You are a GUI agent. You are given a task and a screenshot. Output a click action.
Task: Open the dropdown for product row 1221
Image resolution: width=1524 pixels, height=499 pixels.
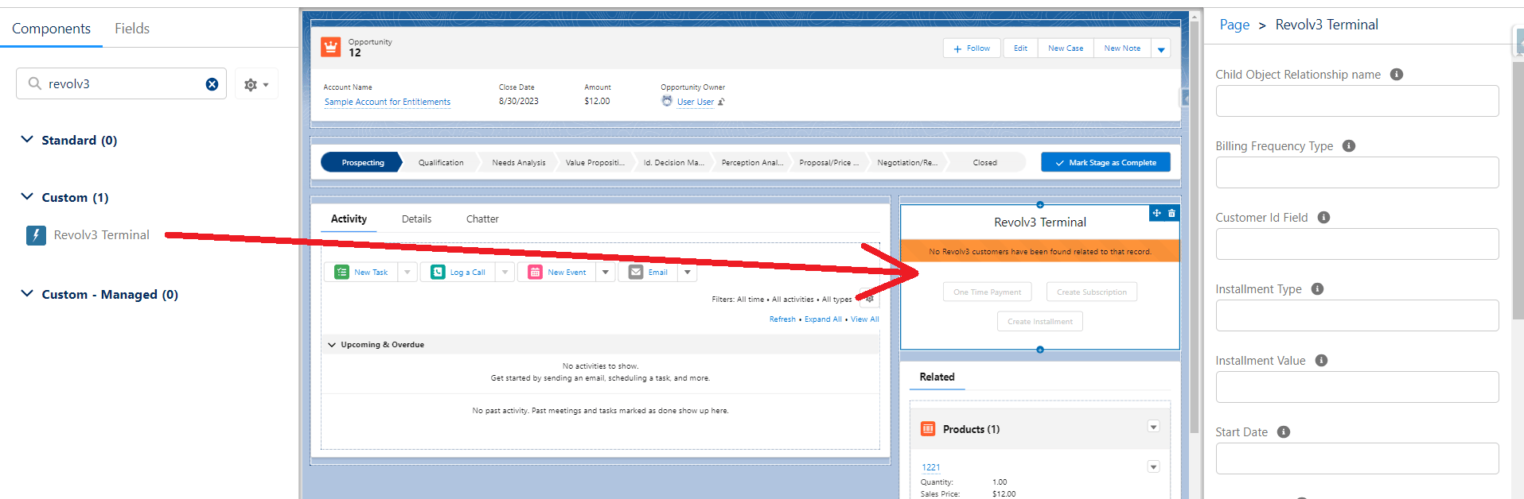tap(1153, 466)
